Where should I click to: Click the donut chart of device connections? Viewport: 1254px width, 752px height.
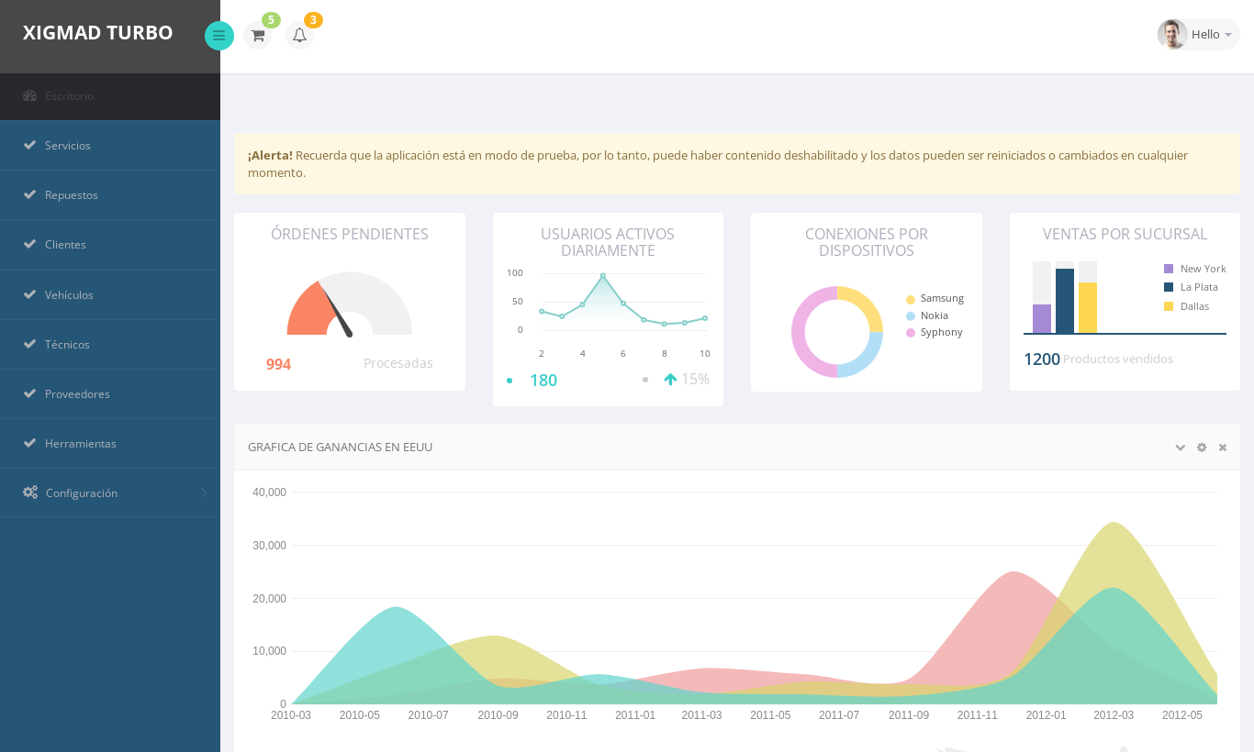(837, 332)
